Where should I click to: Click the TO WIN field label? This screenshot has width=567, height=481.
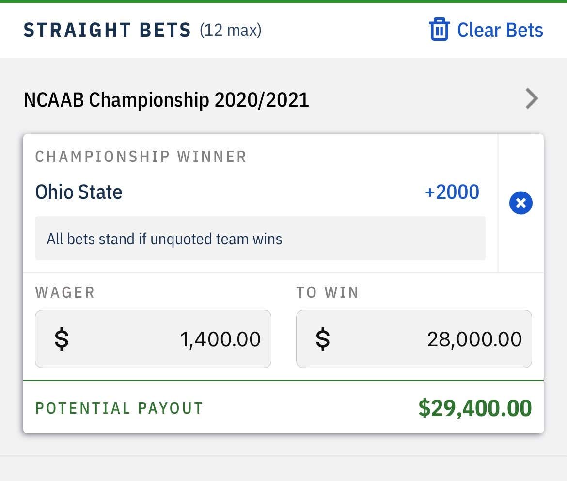(x=327, y=292)
